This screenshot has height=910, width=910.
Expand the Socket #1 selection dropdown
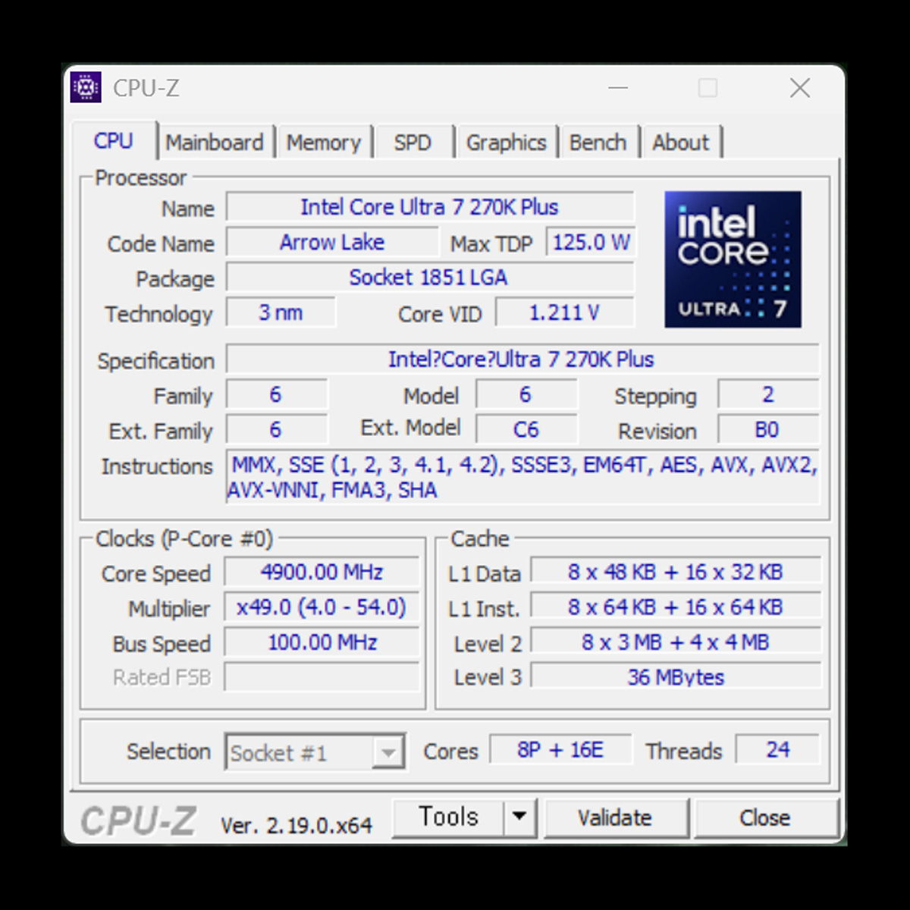(388, 752)
